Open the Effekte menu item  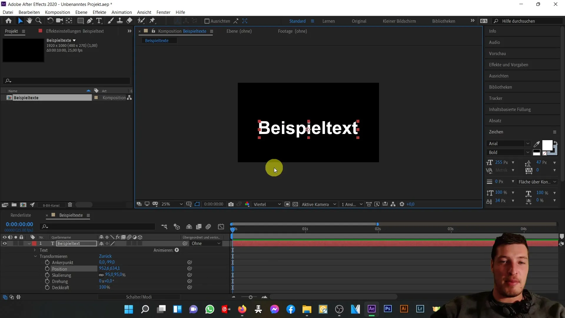tap(99, 12)
